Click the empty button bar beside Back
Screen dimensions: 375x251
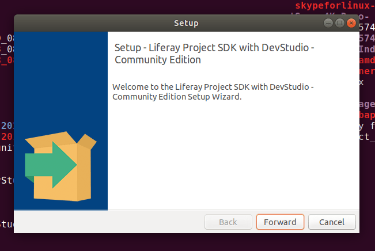tap(115, 222)
